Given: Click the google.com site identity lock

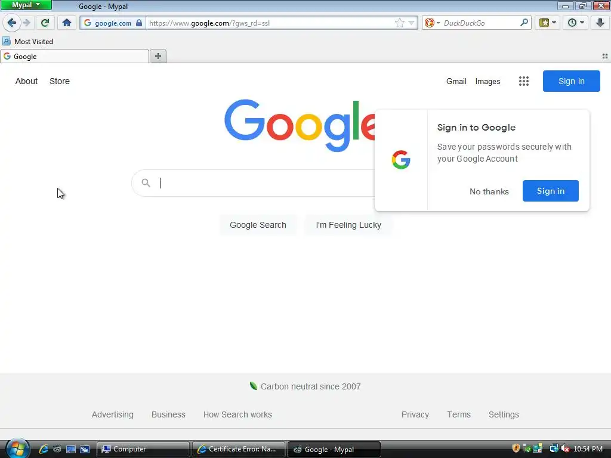Looking at the screenshot, I should pos(113,23).
